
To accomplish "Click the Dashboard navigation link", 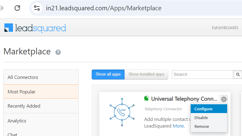I will [225, 28].
